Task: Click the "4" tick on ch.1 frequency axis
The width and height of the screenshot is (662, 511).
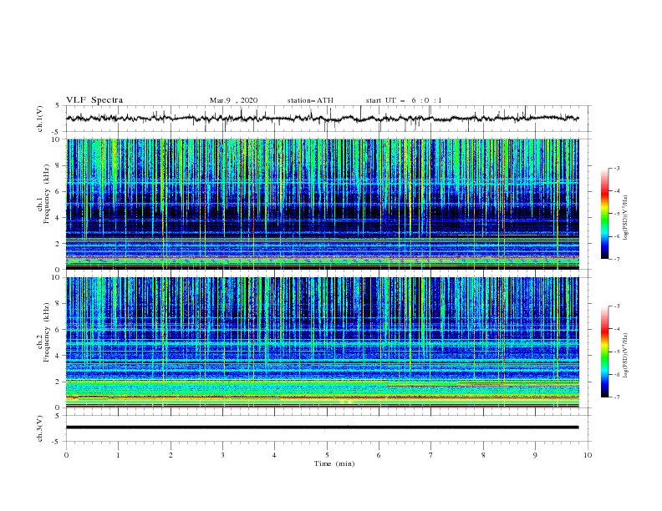Action: click(x=58, y=218)
